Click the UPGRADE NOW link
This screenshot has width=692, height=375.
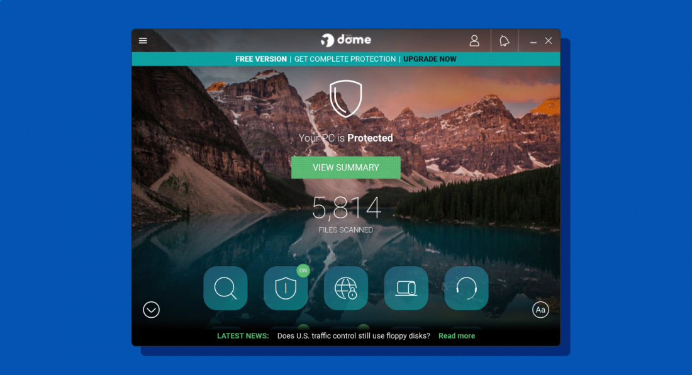coord(430,59)
